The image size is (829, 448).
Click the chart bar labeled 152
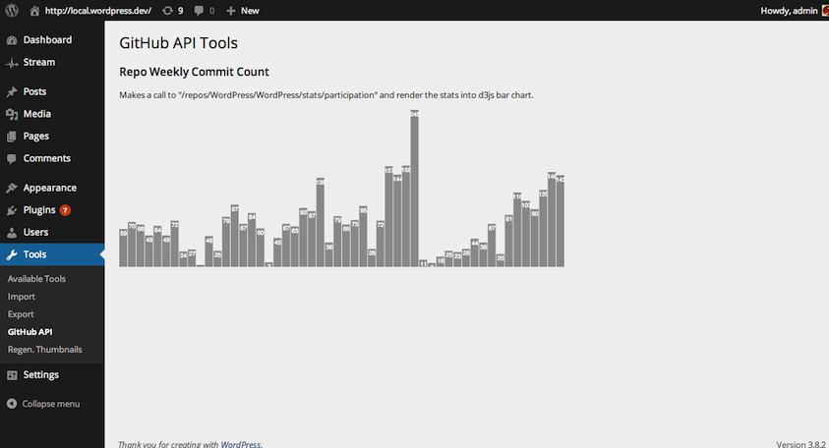click(388, 217)
